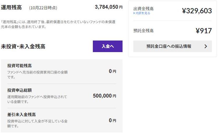218x134 pixels.
Task: Click the small arrow before 内訳を見る
Action: coord(134,13)
